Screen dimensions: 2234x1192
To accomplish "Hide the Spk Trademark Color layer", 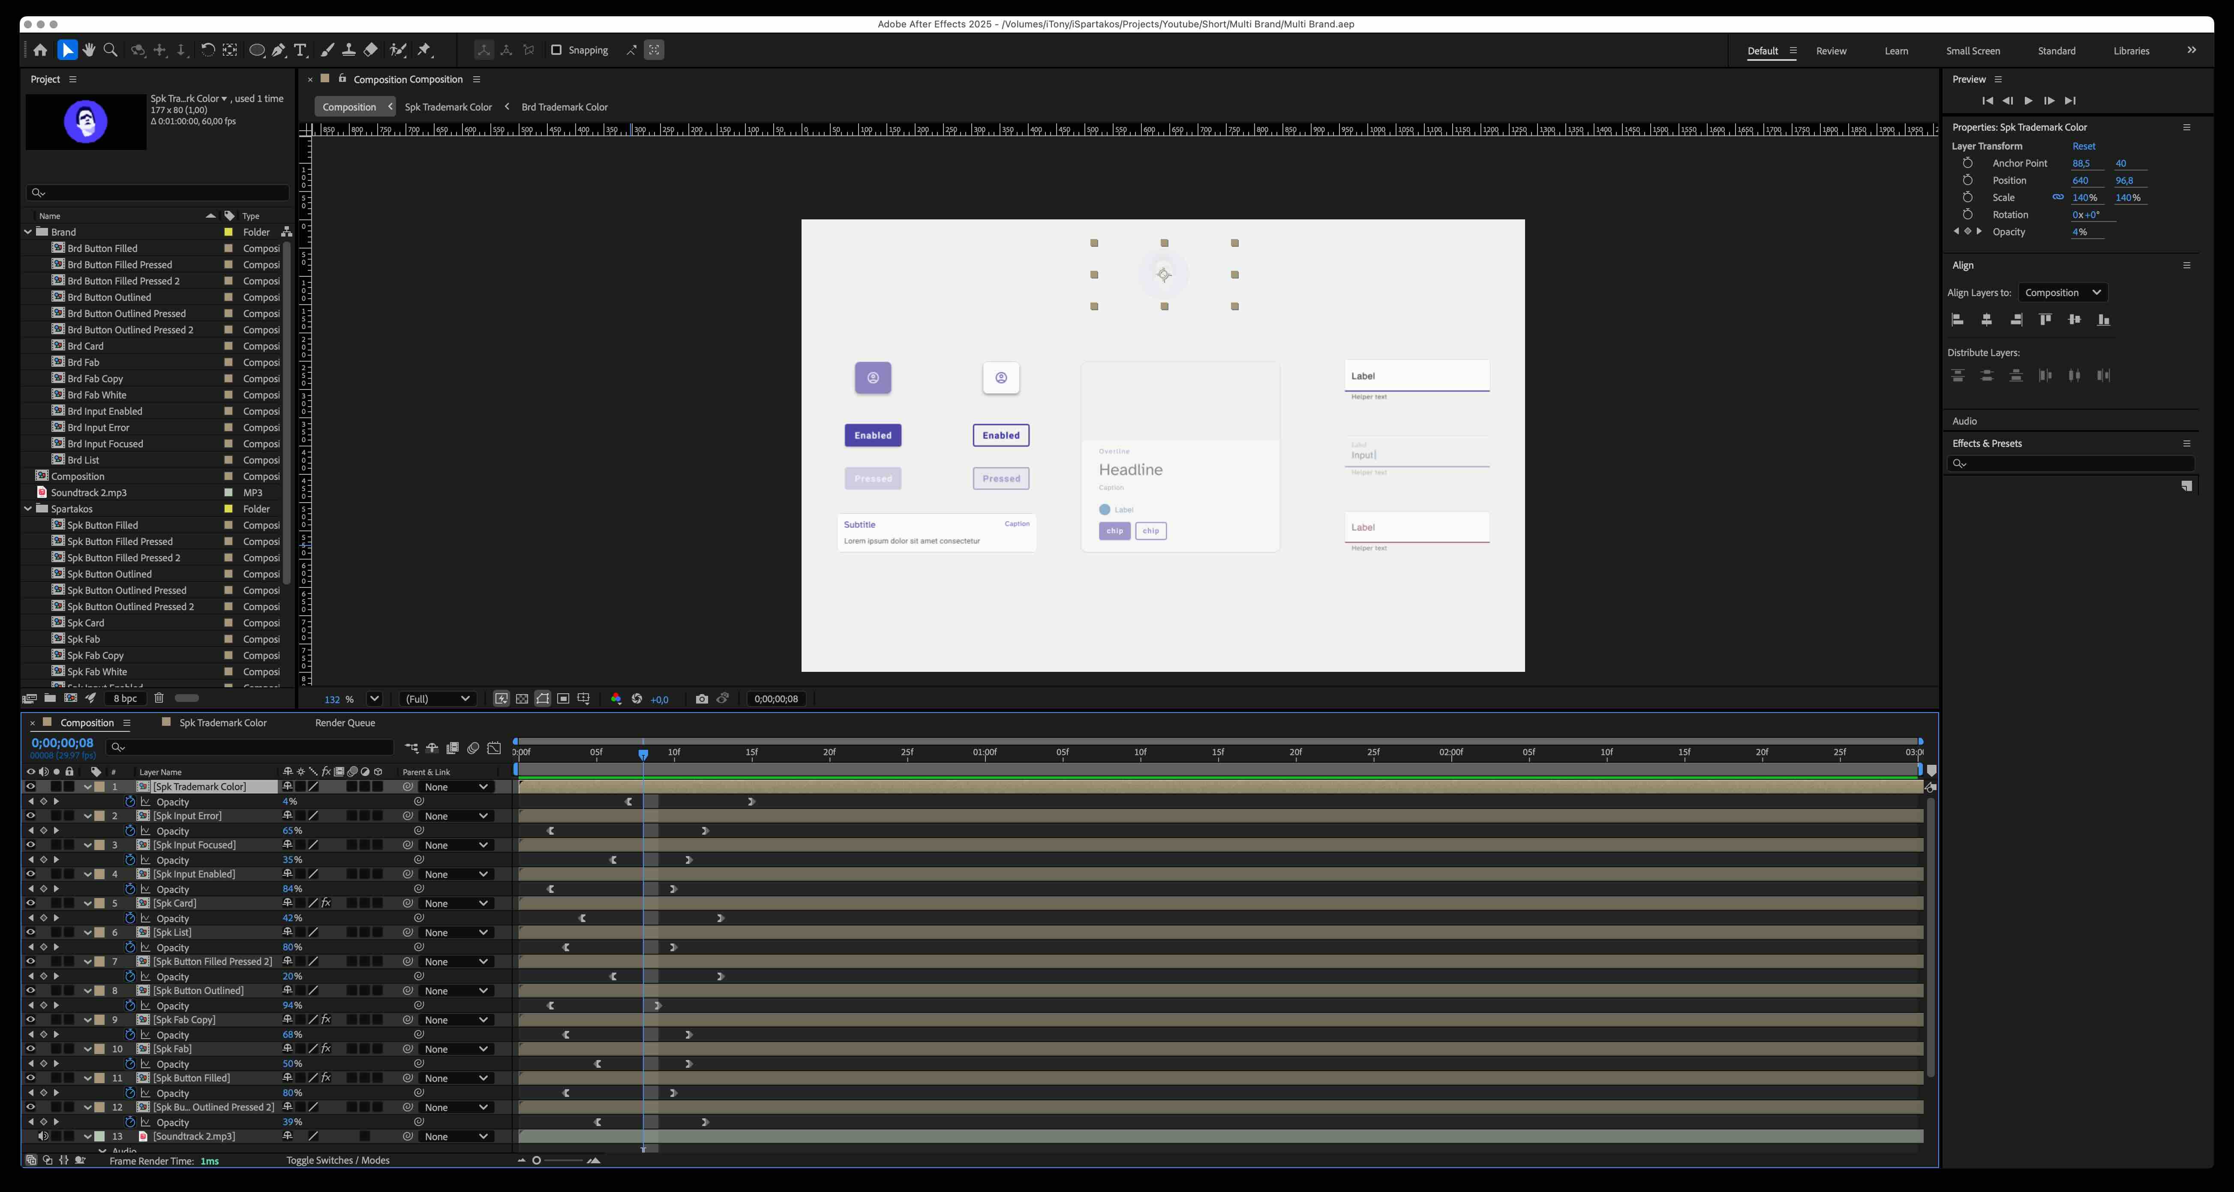I will point(30,786).
